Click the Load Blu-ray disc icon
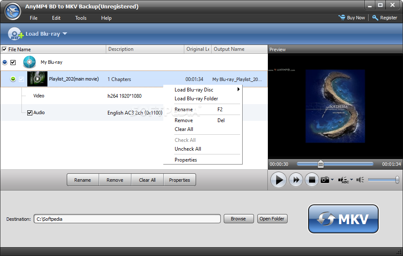Image resolution: width=403 pixels, height=256 pixels. click(16, 34)
